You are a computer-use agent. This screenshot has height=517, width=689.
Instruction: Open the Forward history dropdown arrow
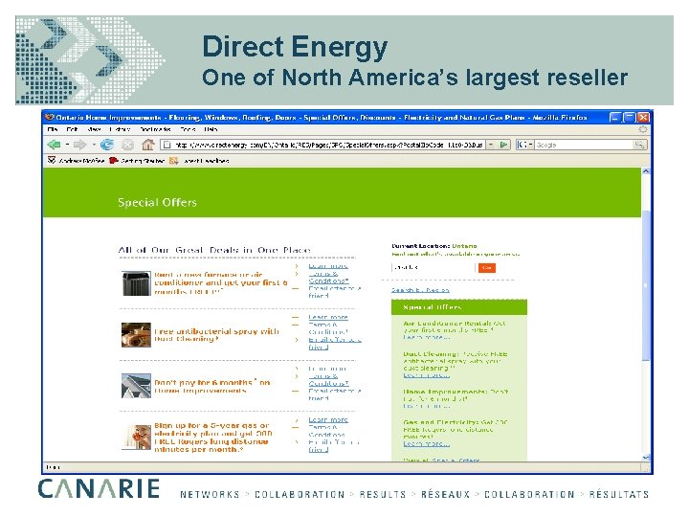coord(94,145)
